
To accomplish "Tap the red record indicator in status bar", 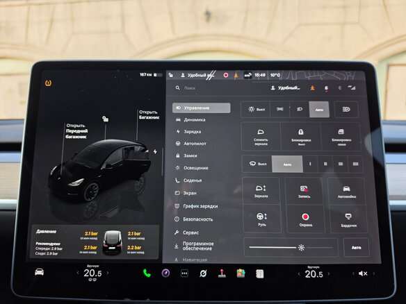I will click(x=226, y=75).
